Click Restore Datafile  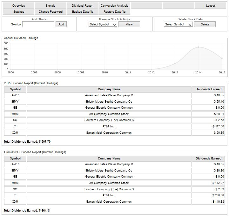(114, 12)
